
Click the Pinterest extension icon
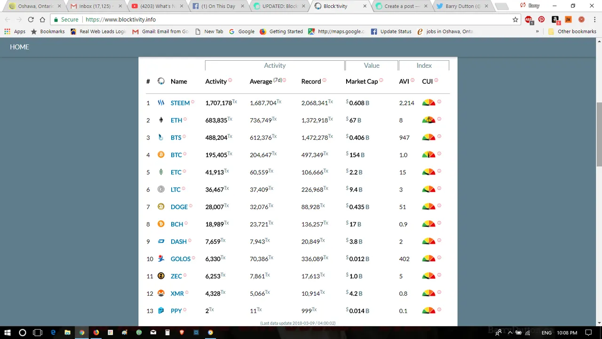[x=541, y=19]
